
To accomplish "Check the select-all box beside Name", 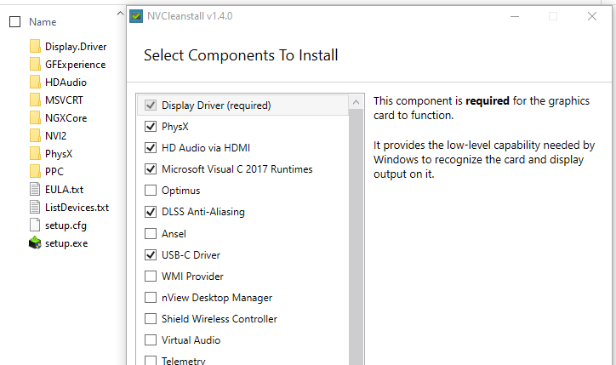I will (15, 21).
